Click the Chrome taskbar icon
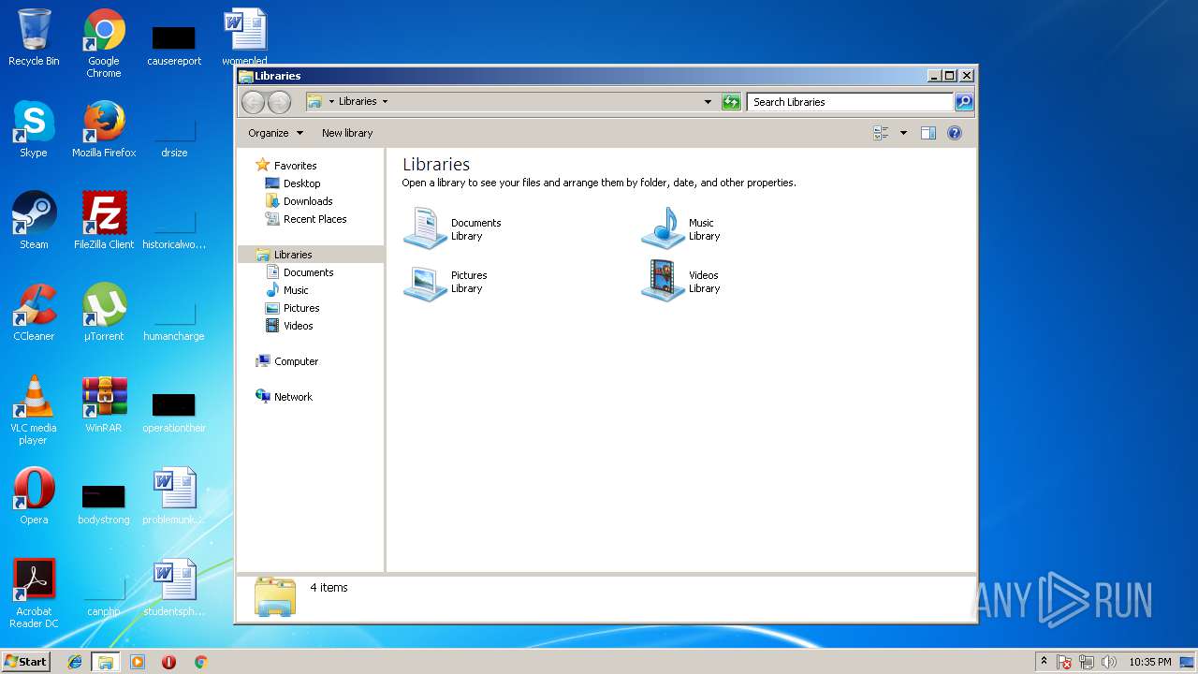Image resolution: width=1198 pixels, height=674 pixels. pyautogui.click(x=200, y=662)
